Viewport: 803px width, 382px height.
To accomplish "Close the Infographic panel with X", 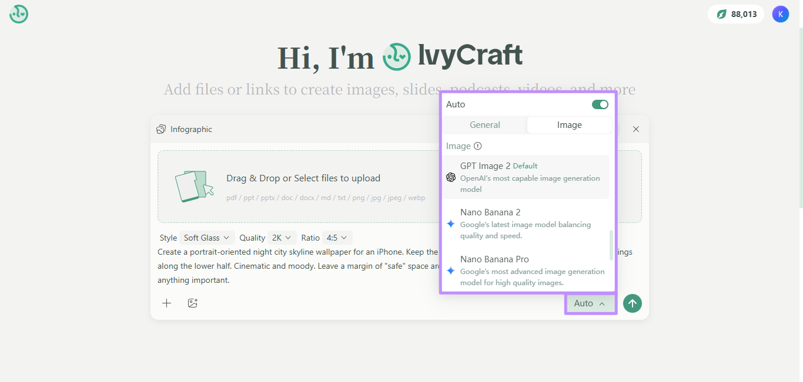I will pos(636,129).
